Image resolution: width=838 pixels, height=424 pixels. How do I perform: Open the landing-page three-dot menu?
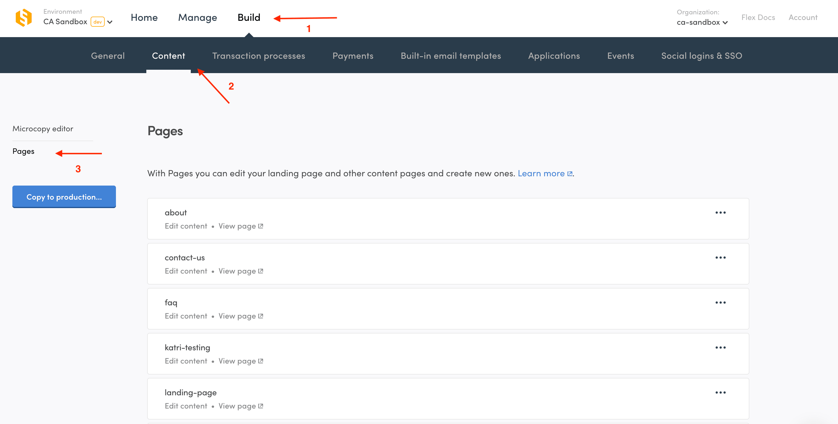(x=720, y=393)
